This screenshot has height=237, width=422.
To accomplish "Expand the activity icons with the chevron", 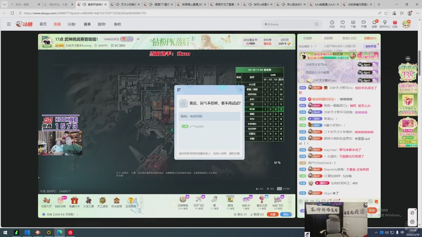I will pos(141,202).
